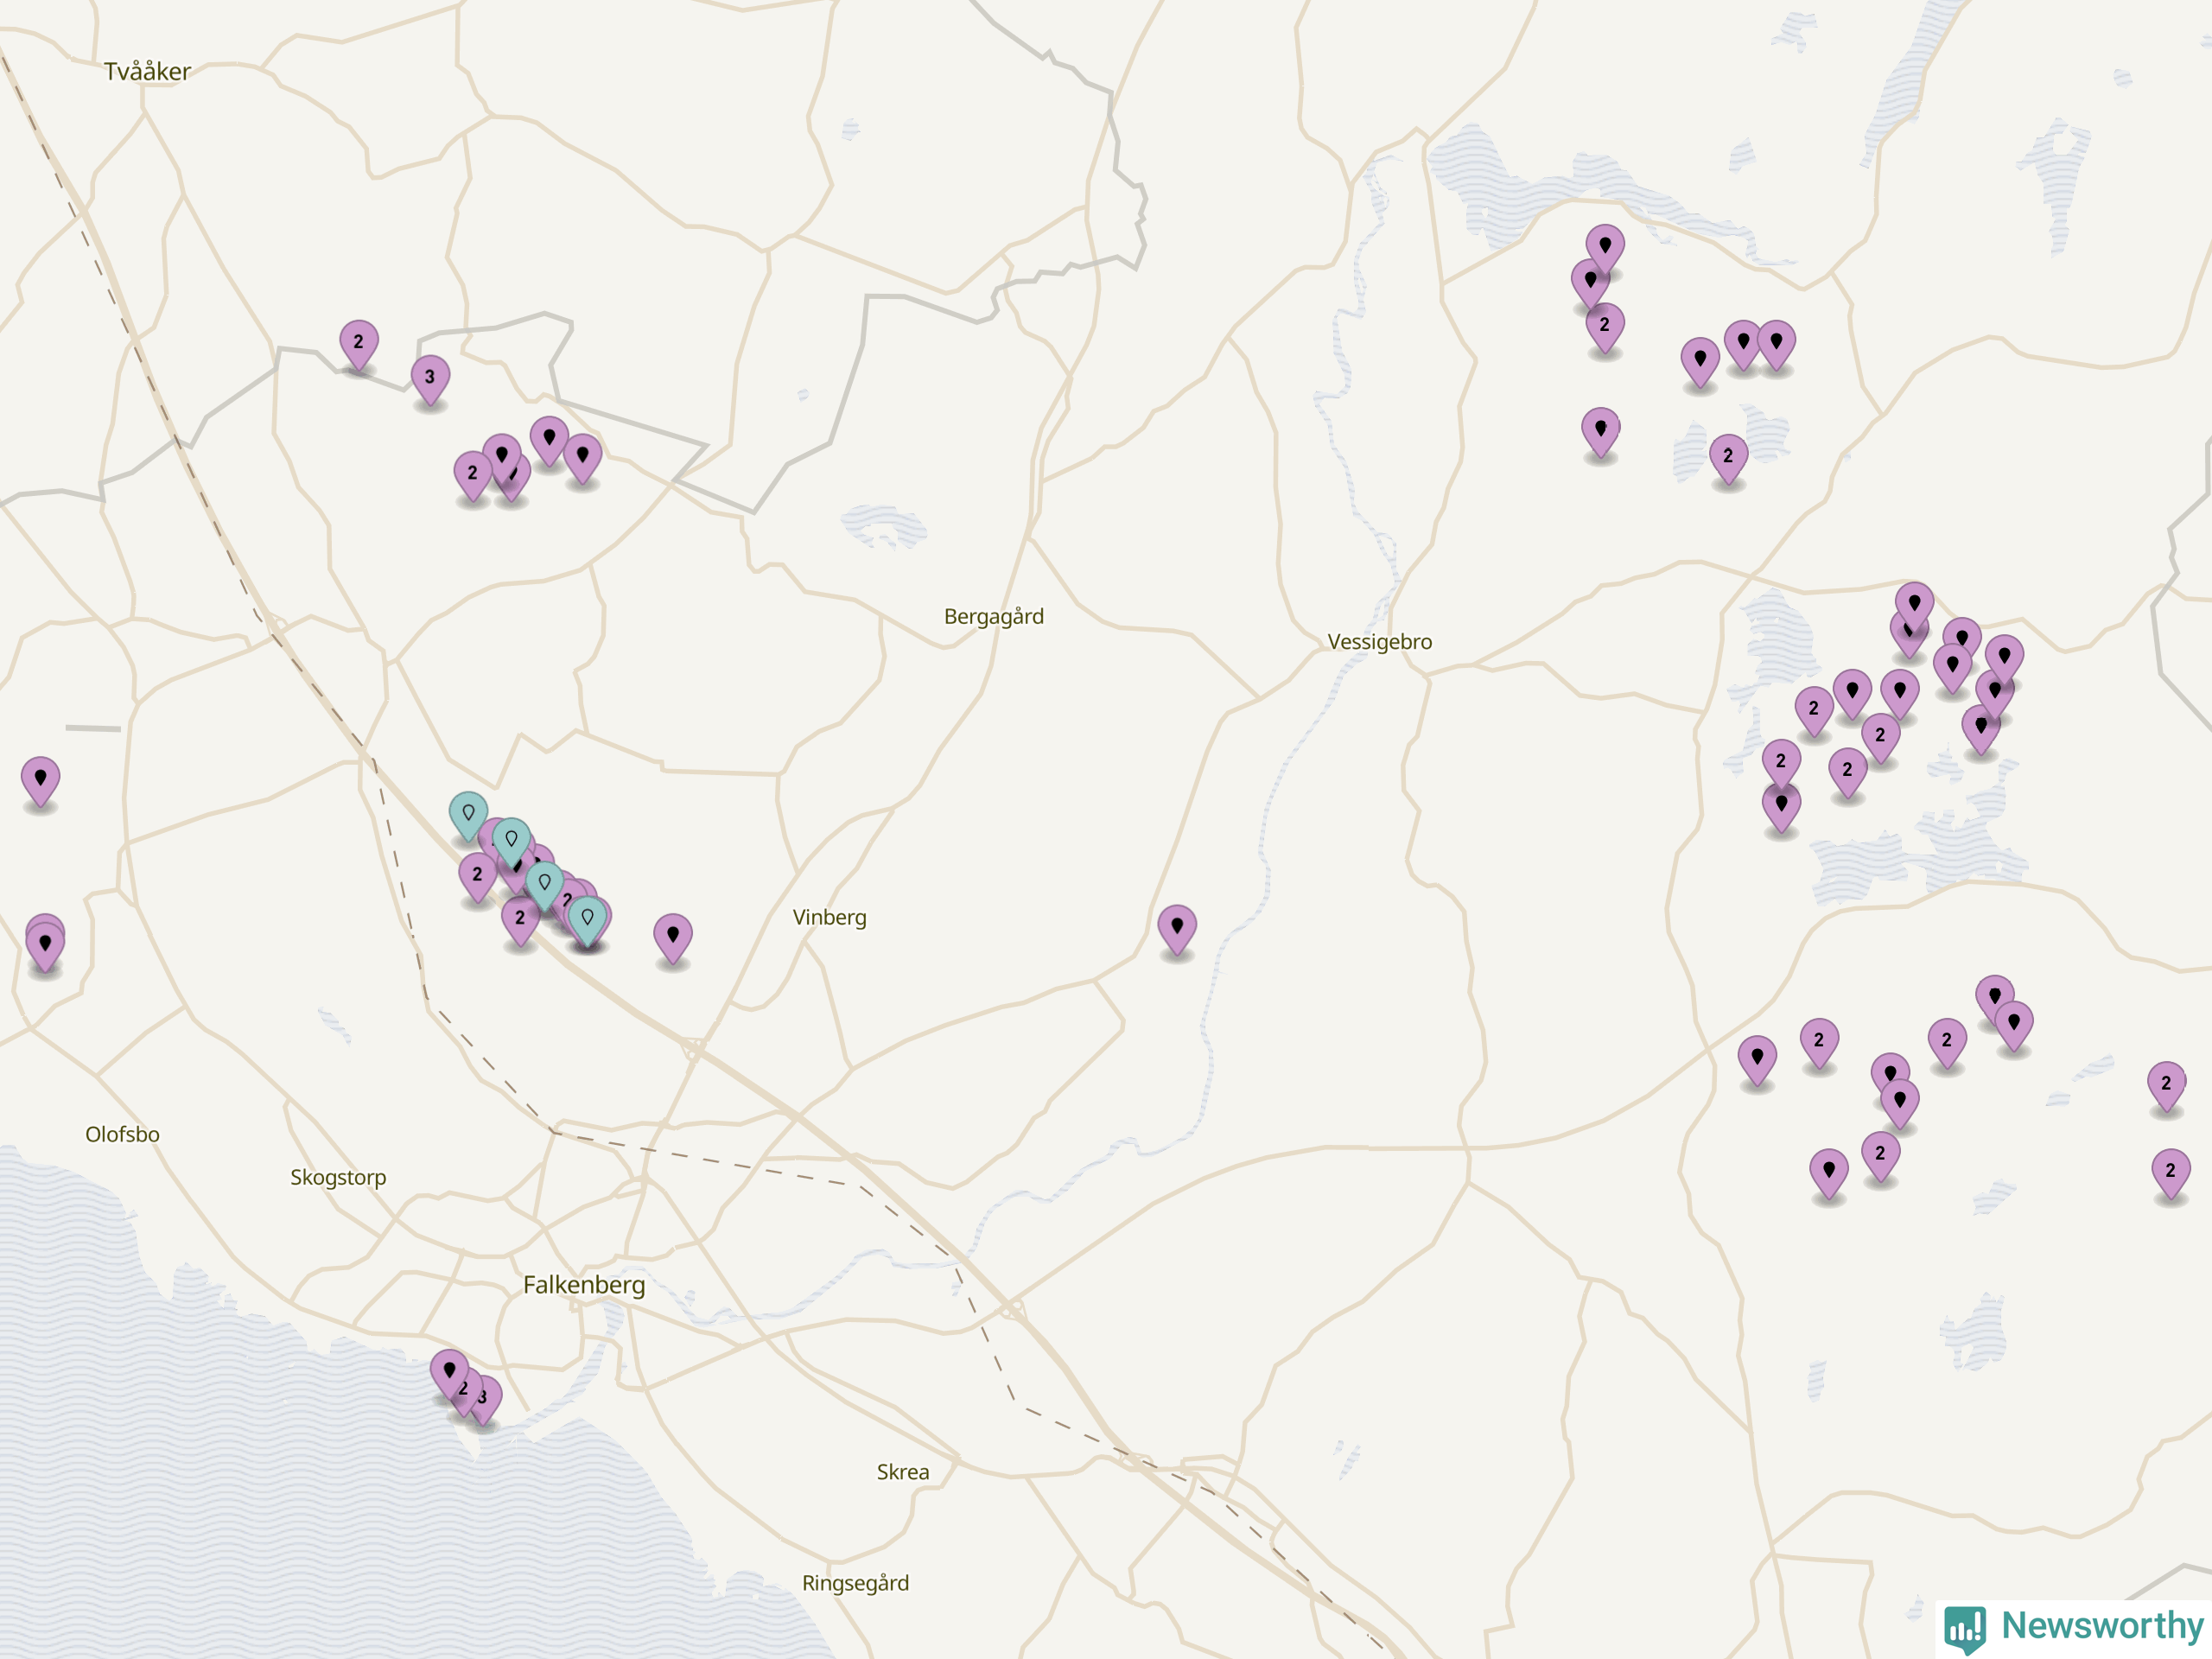The image size is (2212, 1659).
Task: Click the purple 3 marker south of Tvååker
Action: (430, 381)
